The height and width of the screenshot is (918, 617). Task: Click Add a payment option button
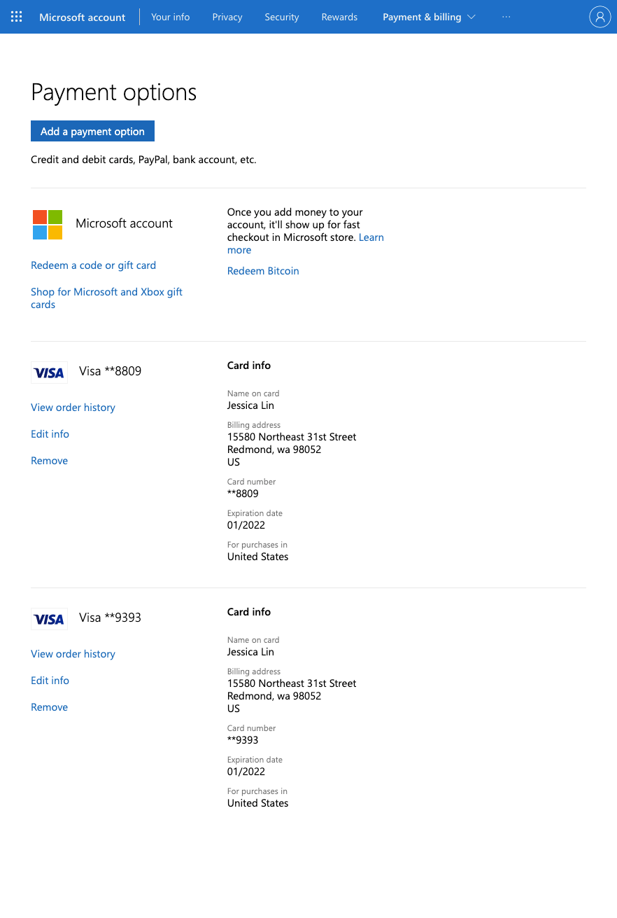(92, 132)
